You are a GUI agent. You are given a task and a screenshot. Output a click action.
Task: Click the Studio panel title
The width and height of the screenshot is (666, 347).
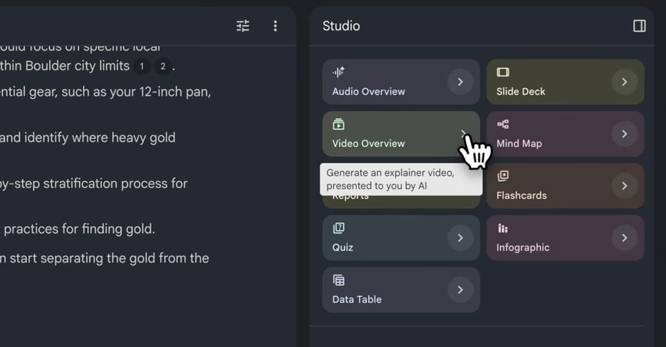(x=341, y=26)
